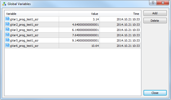Sort by the Time column header
The width and height of the screenshot is (171, 100).
[x=120, y=14]
